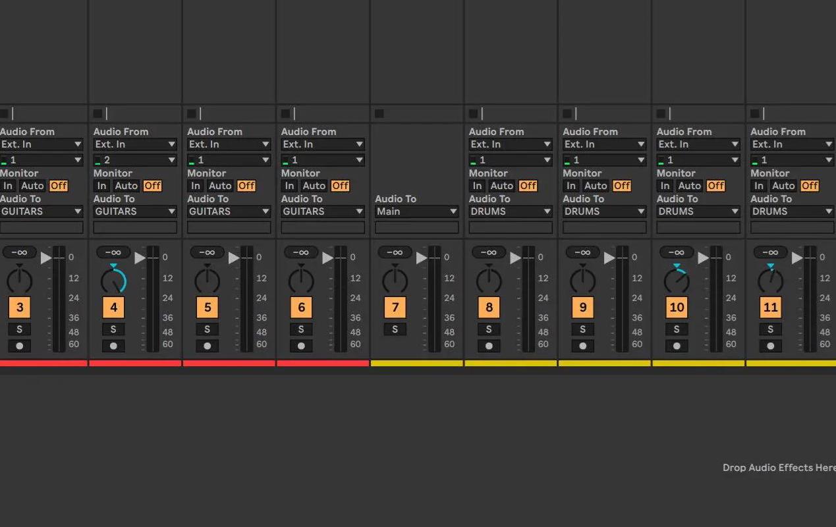Click track 8 volume value field showing -∞
This screenshot has height=527, width=836.
(489, 252)
